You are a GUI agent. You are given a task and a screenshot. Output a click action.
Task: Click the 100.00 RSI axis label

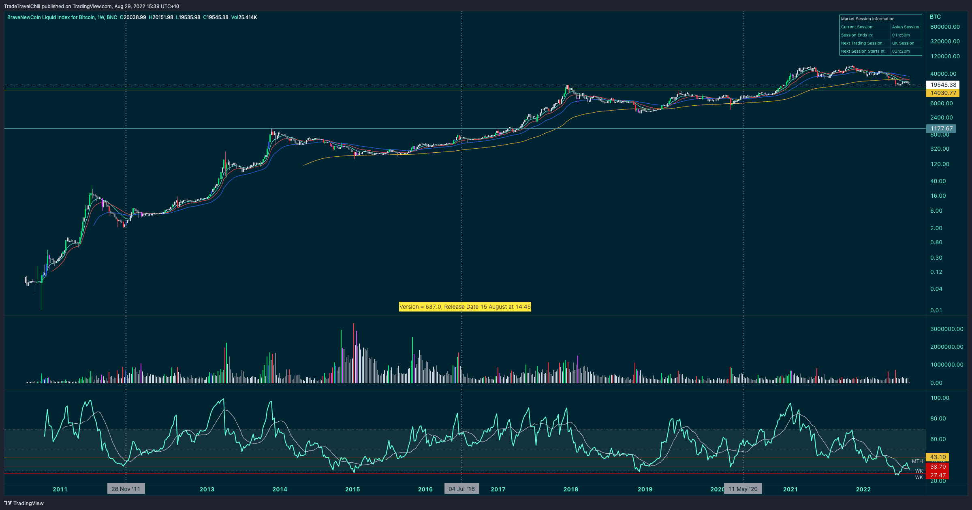click(x=940, y=398)
